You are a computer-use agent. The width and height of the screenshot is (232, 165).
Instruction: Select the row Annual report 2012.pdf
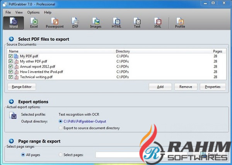coord(116,67)
